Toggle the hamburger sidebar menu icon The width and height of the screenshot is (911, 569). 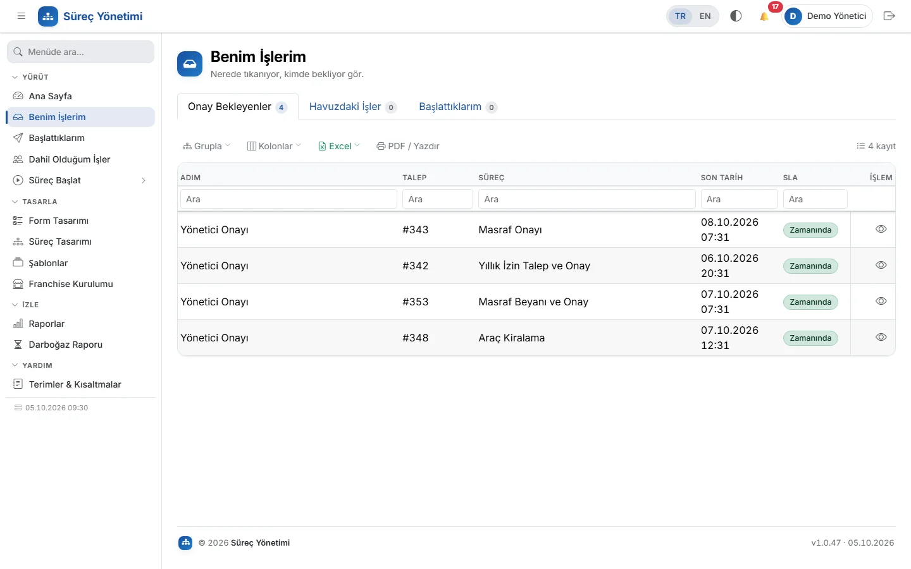coord(22,16)
